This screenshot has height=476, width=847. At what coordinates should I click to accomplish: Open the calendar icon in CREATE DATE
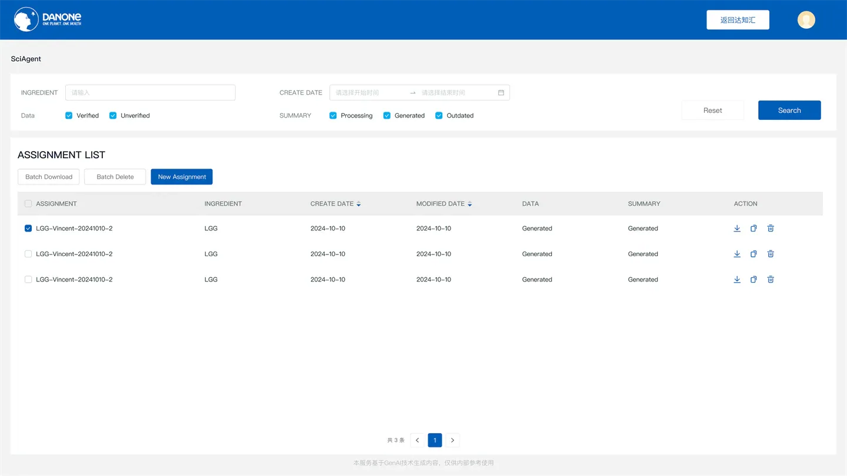point(501,93)
